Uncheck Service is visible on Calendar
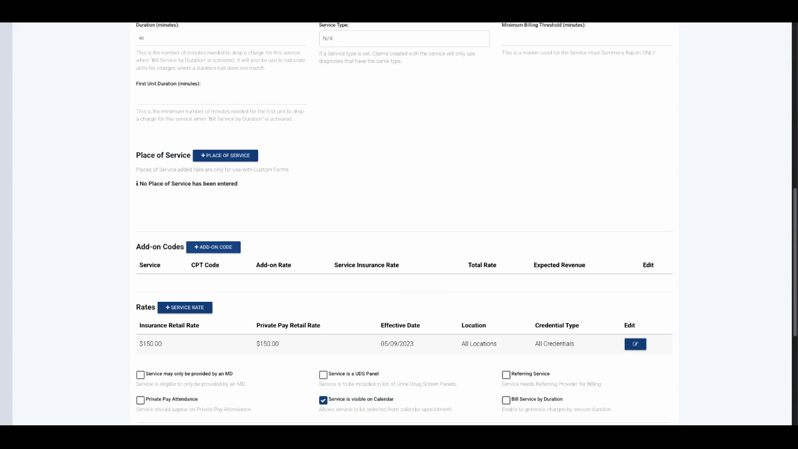This screenshot has height=449, width=798. click(x=323, y=400)
